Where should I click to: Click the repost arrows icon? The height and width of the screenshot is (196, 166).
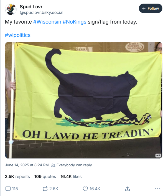45,189
